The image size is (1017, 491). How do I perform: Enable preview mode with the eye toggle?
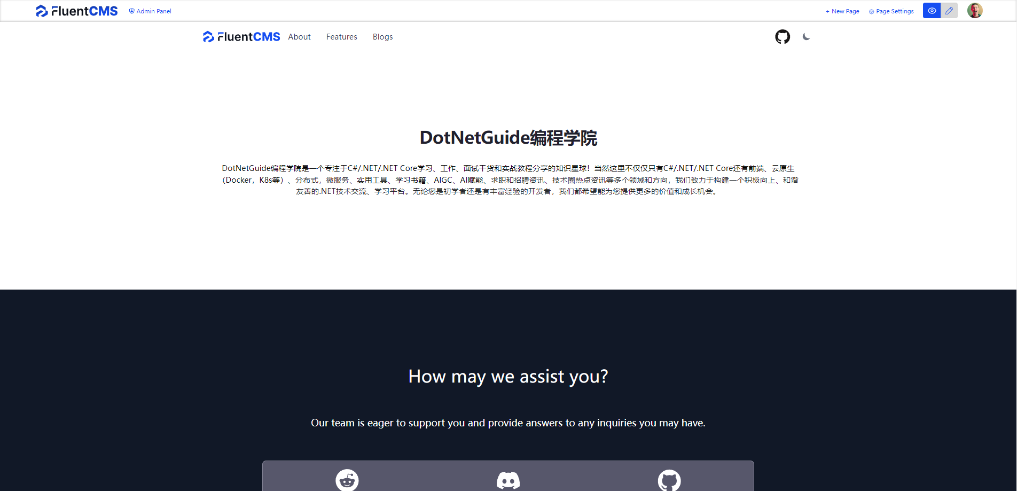(931, 10)
